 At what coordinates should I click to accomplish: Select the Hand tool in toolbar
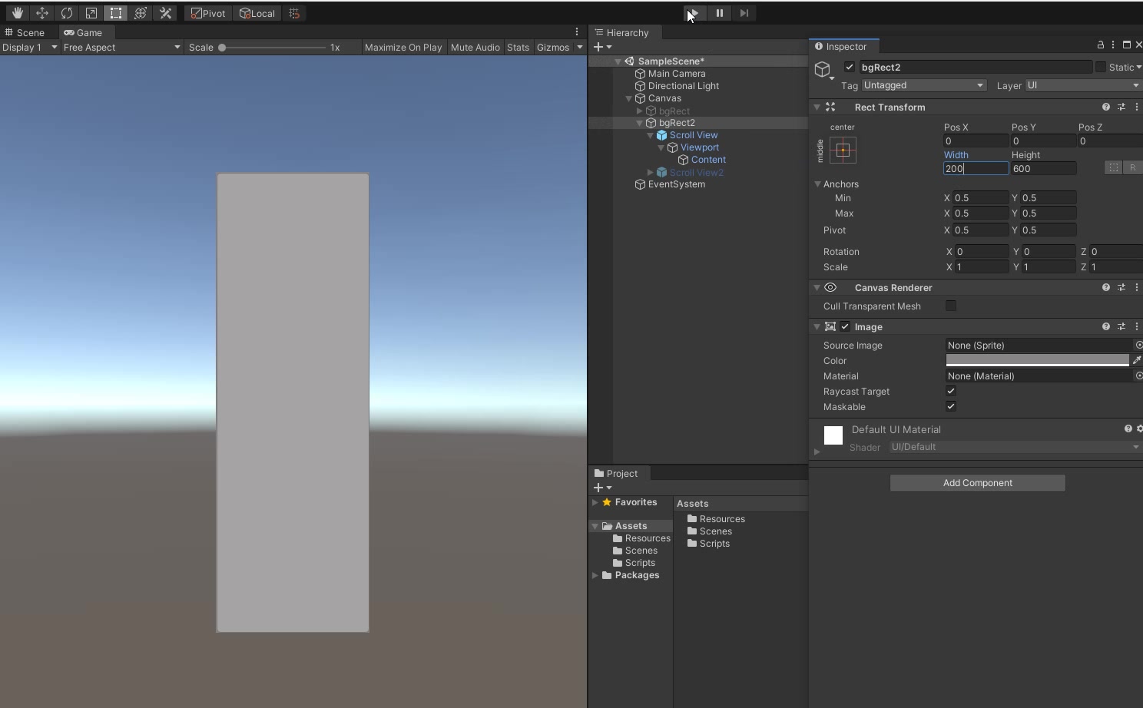click(17, 13)
